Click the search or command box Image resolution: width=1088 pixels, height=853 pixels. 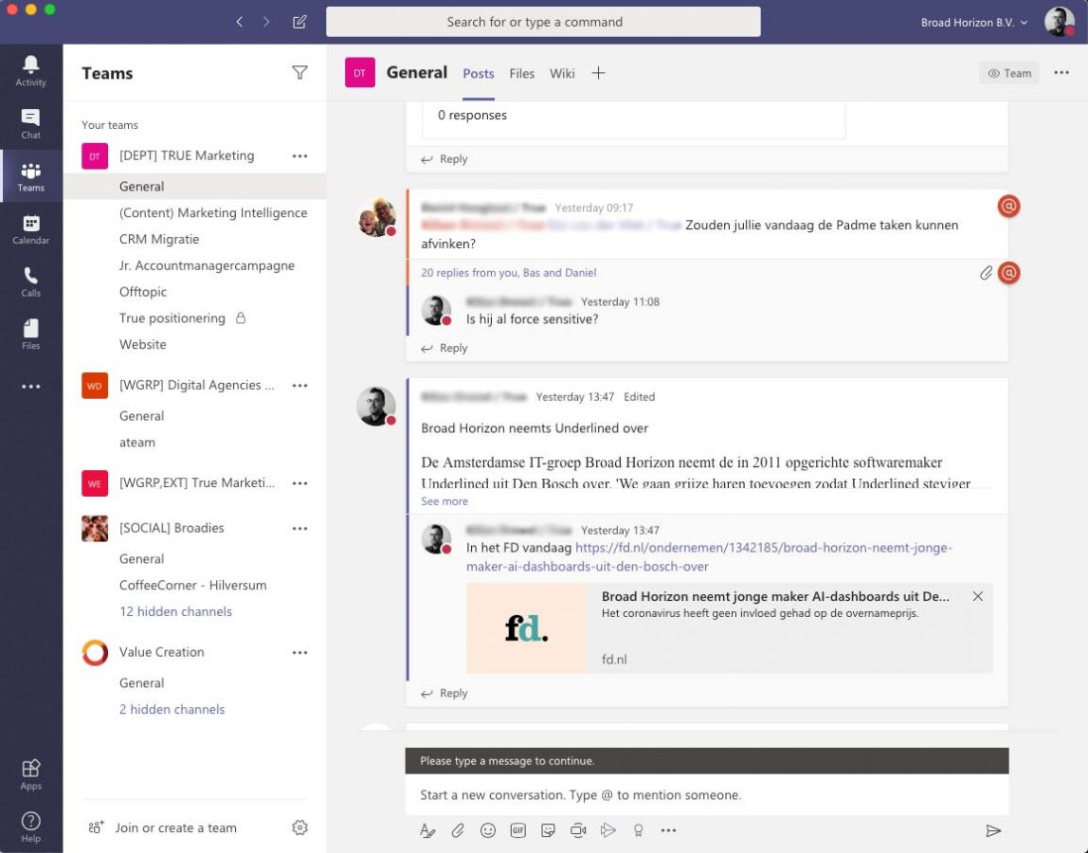[x=543, y=22]
